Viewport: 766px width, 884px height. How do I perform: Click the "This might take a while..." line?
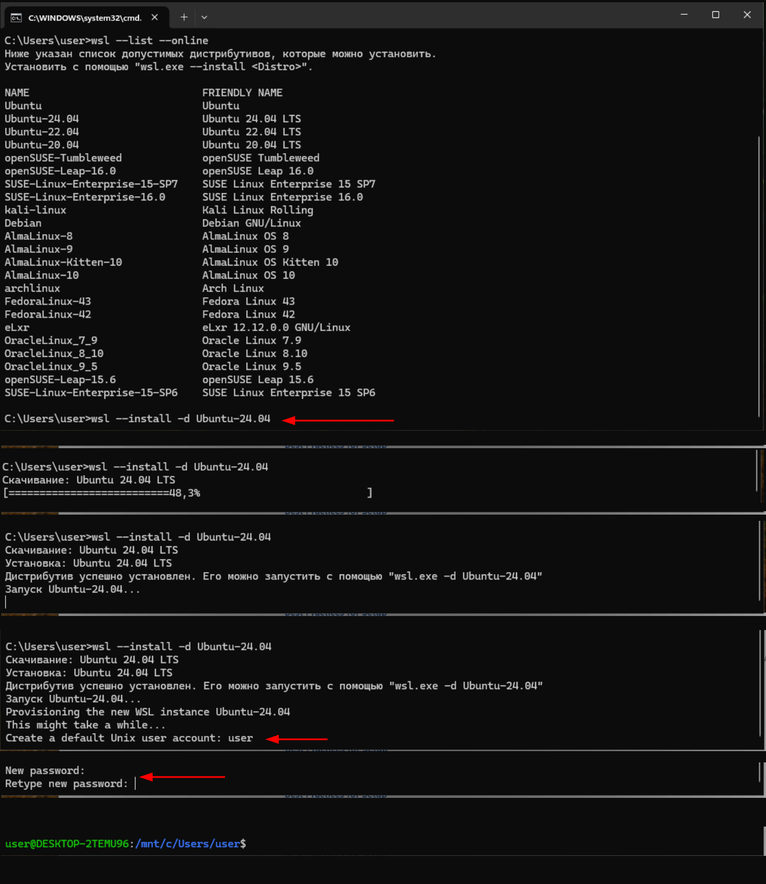(x=86, y=725)
